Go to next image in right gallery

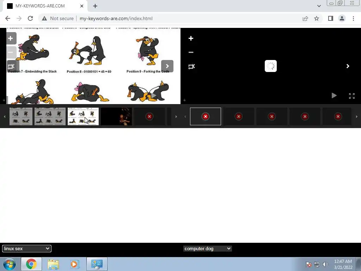click(348, 66)
